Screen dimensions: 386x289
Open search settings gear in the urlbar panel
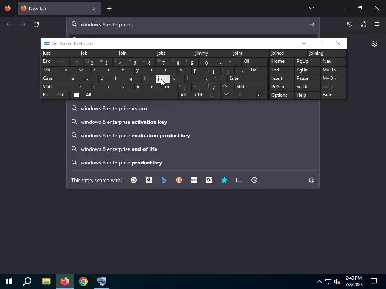(x=312, y=180)
